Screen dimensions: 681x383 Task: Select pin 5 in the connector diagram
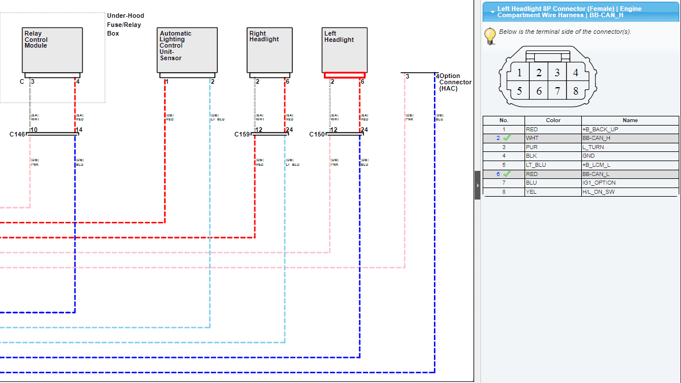coord(519,91)
